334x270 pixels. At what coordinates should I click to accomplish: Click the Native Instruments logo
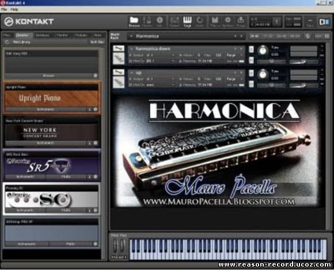click(x=325, y=22)
